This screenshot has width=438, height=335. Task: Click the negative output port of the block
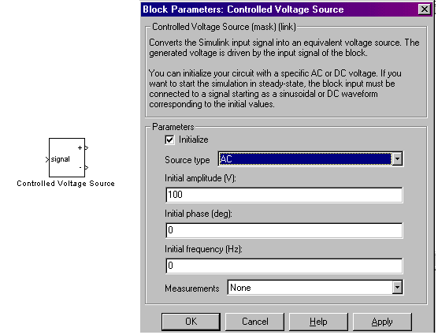(87, 168)
